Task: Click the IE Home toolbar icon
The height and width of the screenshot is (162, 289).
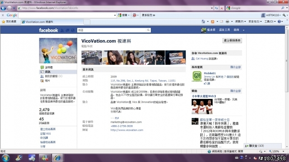Action: [203, 22]
